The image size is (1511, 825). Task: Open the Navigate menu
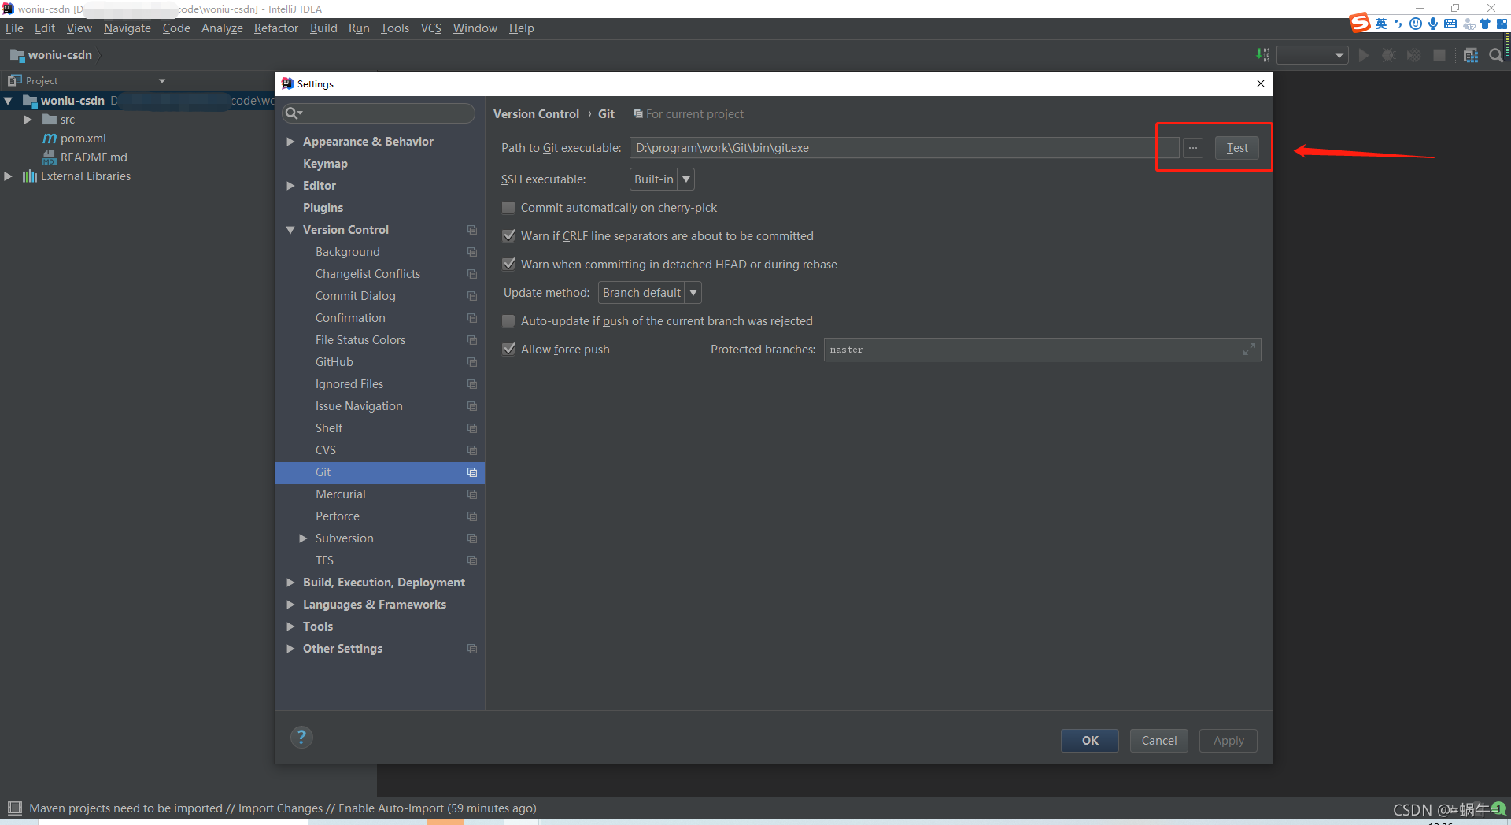pyautogui.click(x=127, y=28)
